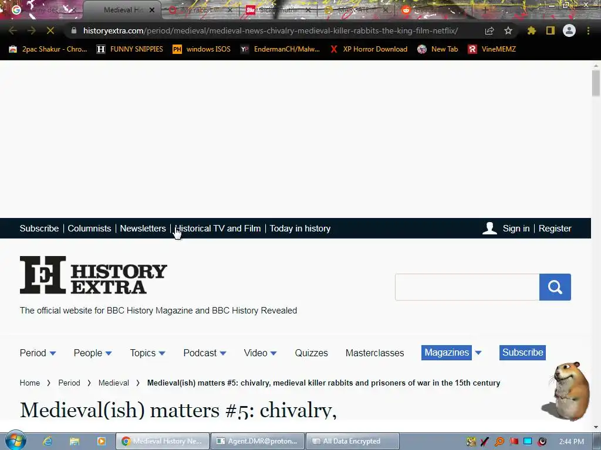Close the Medieval History tab
This screenshot has height=450, width=601.
point(152,10)
